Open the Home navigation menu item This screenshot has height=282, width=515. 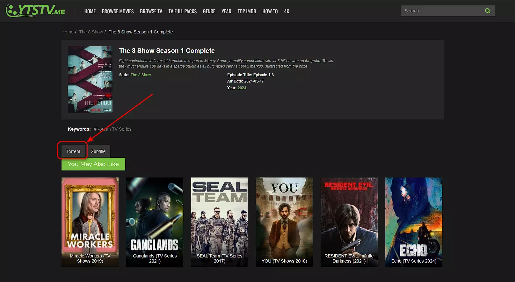point(90,11)
